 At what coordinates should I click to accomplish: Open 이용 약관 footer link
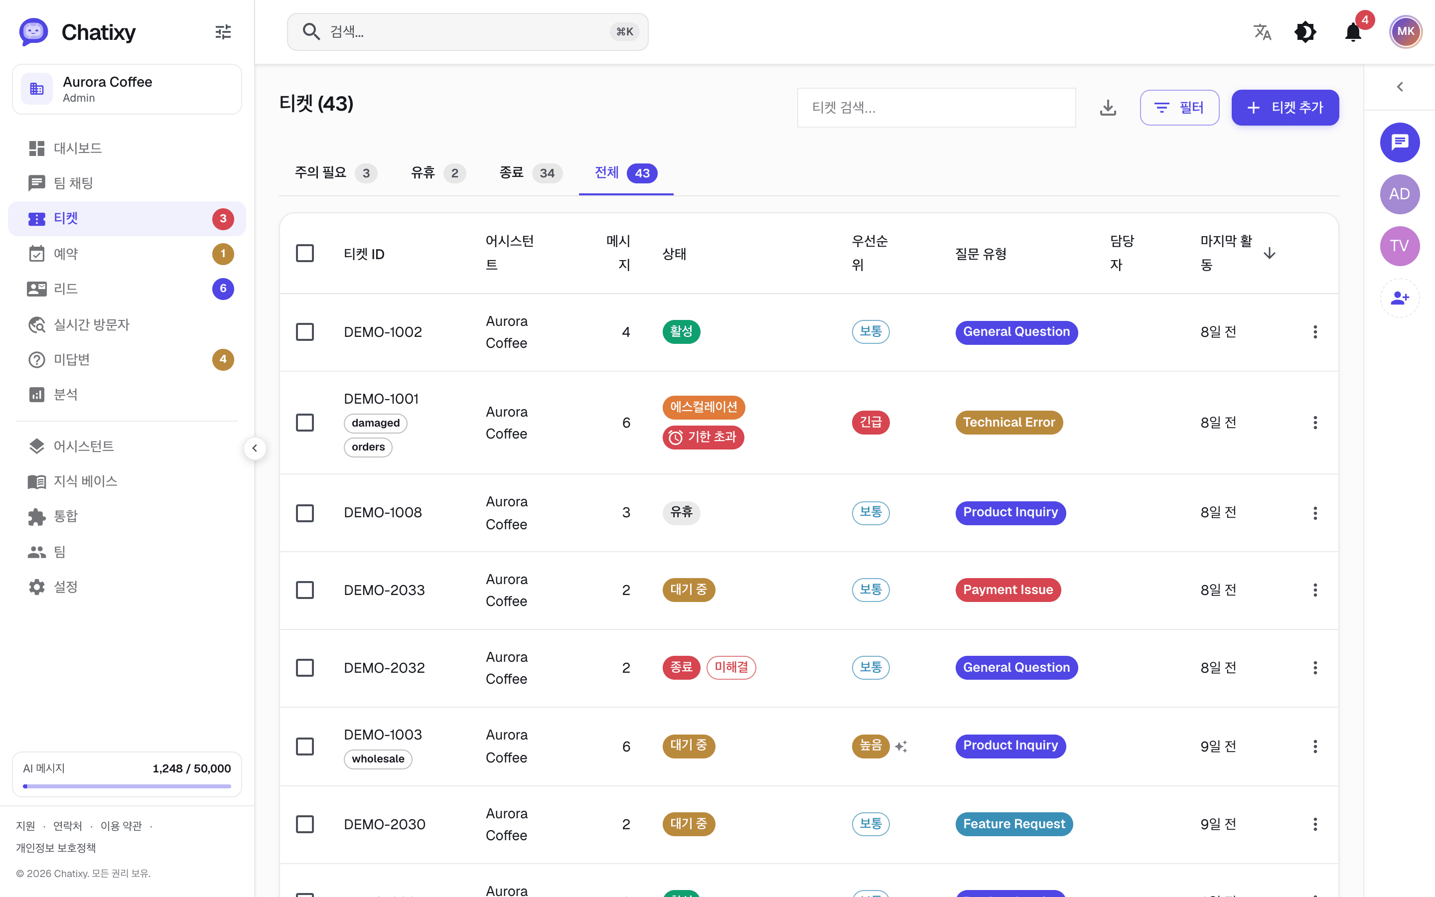click(x=121, y=826)
